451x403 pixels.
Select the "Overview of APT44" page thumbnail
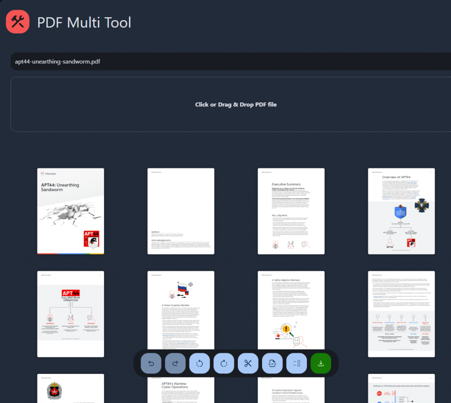click(x=402, y=211)
